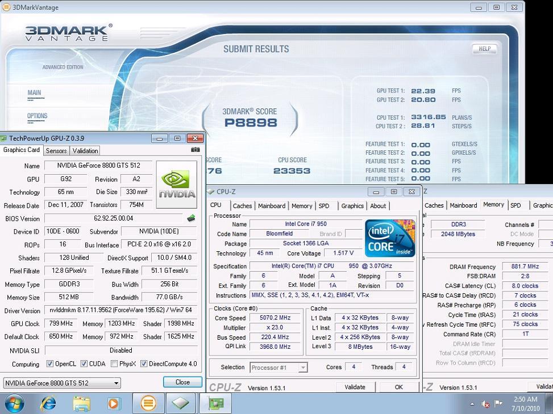Click GPU-Z title bar icon
The width and height of the screenshot is (553, 414).
coord(4,138)
